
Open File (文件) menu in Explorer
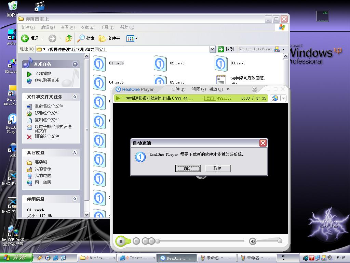(x=28, y=27)
